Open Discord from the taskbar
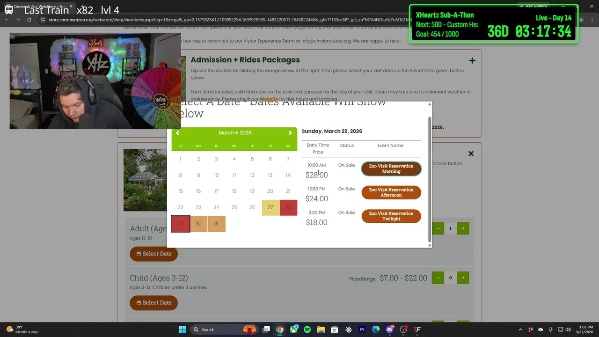The image size is (599, 337). tap(390, 330)
